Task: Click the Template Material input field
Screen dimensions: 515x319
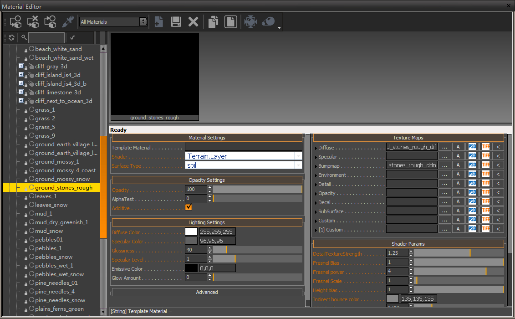Action: coord(243,147)
